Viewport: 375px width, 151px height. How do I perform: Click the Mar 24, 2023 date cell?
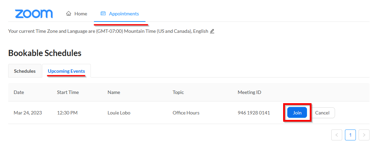[x=28, y=113]
